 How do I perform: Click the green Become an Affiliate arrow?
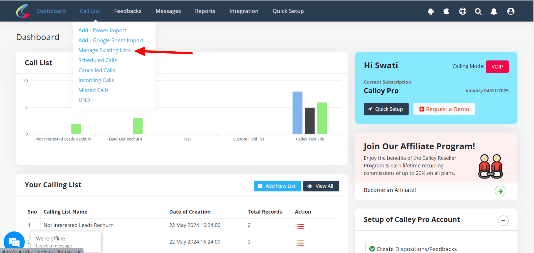500,191
